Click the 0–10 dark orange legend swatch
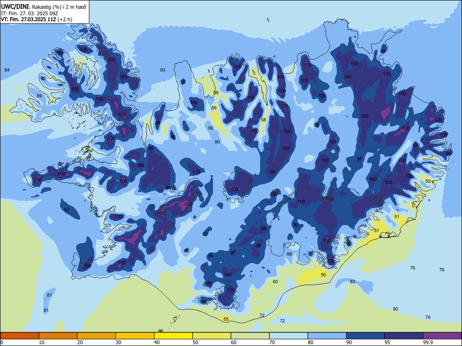 point(19,336)
